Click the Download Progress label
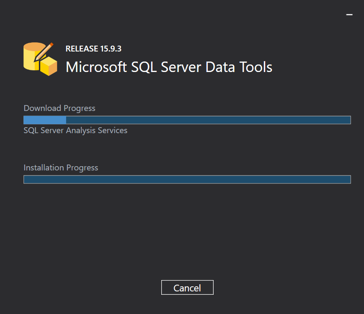The width and height of the screenshot is (364, 314). (x=59, y=108)
